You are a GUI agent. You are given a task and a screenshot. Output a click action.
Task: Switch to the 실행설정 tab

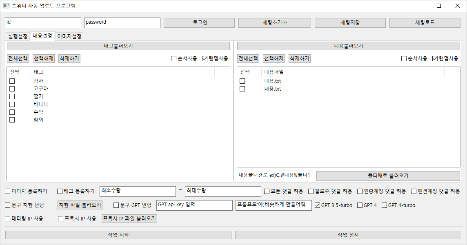tap(18, 36)
